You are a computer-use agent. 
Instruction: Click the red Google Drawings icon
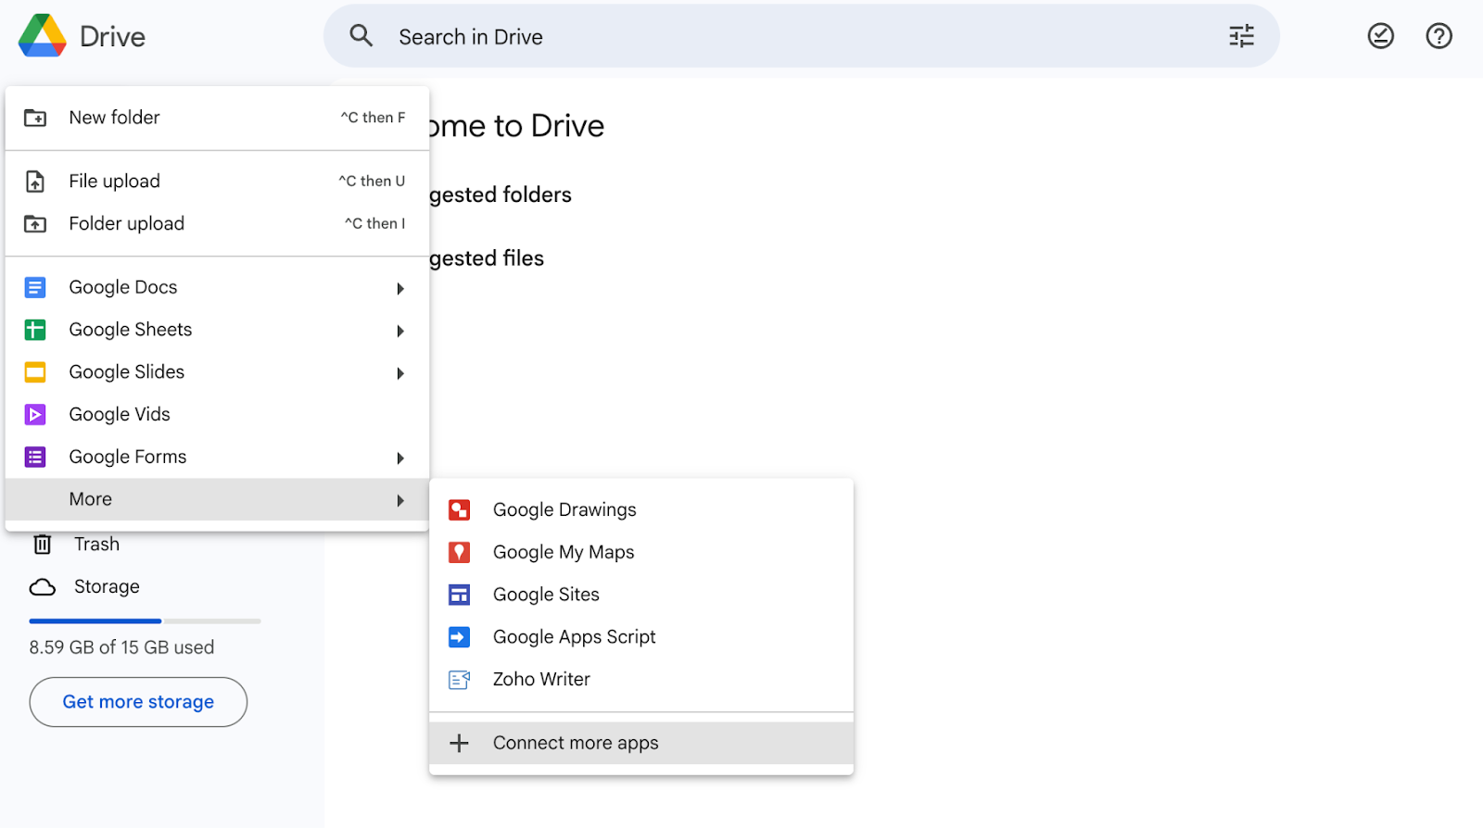459,510
